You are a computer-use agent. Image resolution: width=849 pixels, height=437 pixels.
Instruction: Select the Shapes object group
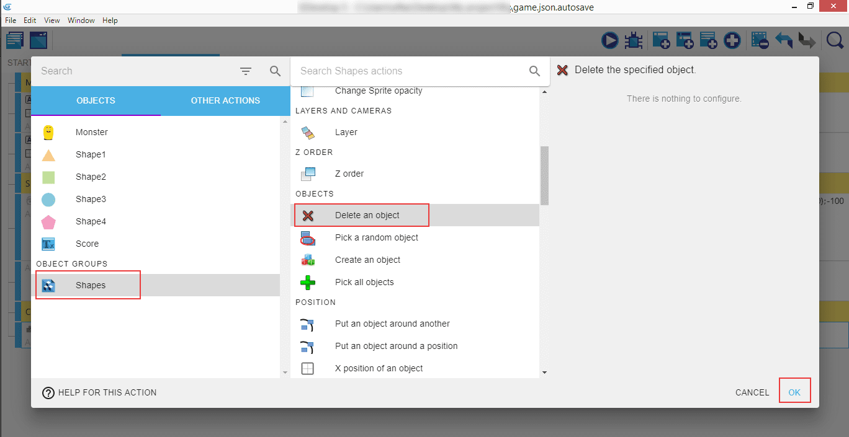click(91, 285)
